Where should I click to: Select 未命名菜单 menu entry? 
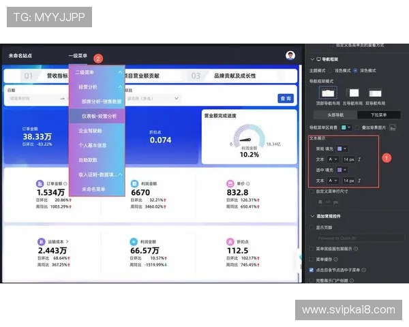click(97, 189)
